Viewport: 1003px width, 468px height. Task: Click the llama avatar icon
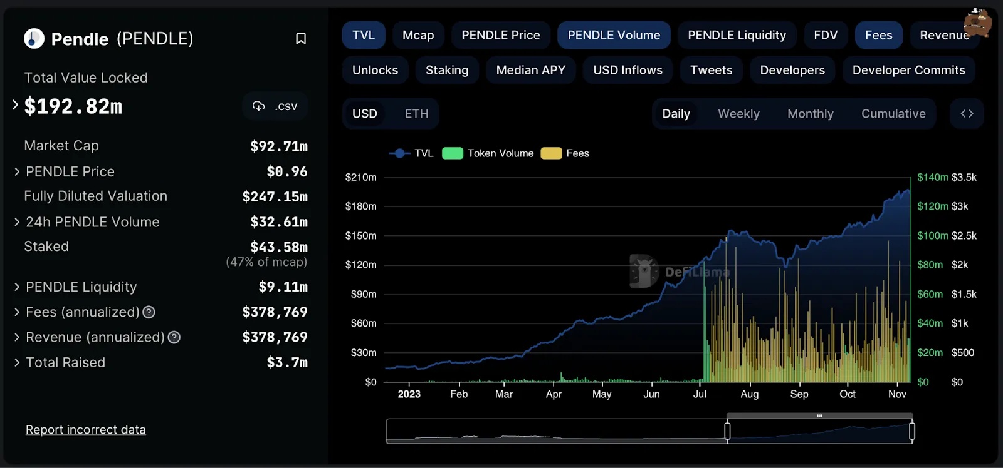977,23
